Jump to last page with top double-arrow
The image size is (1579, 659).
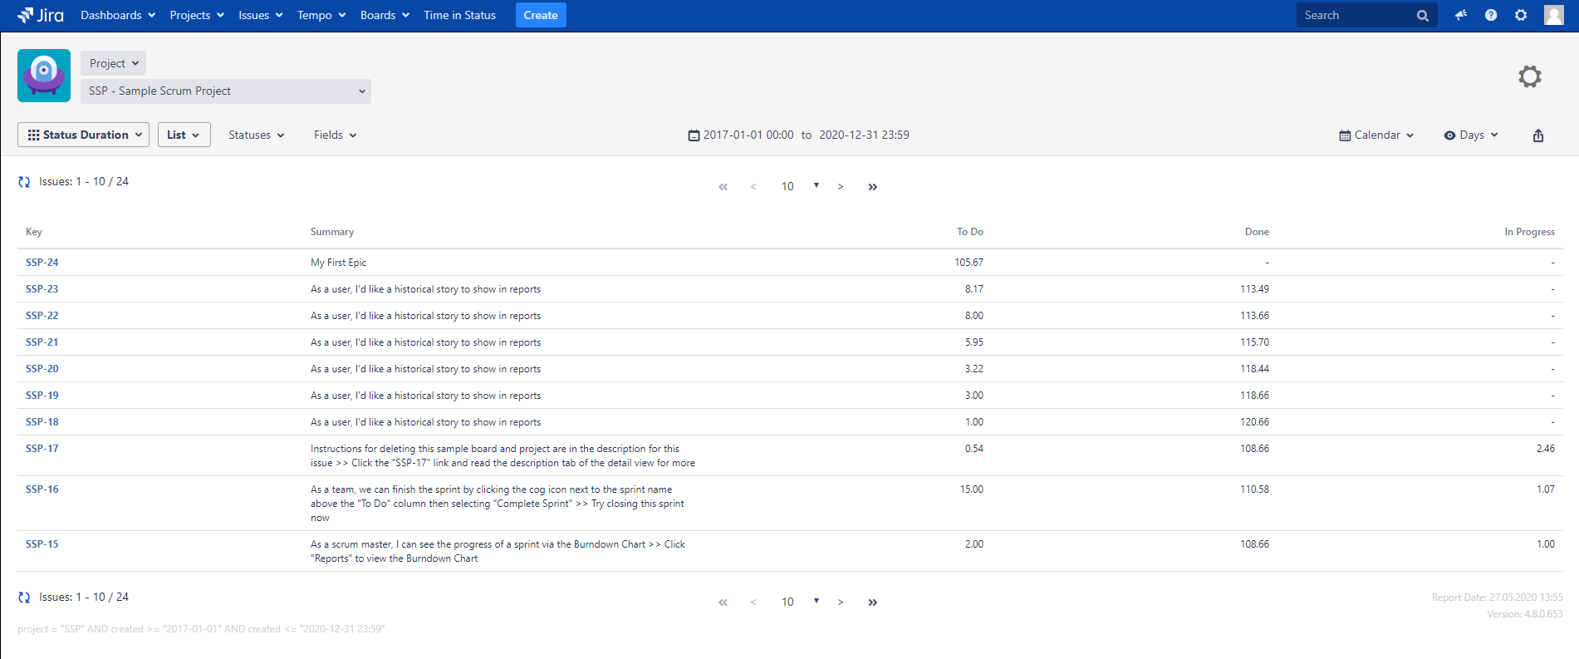pos(872,187)
